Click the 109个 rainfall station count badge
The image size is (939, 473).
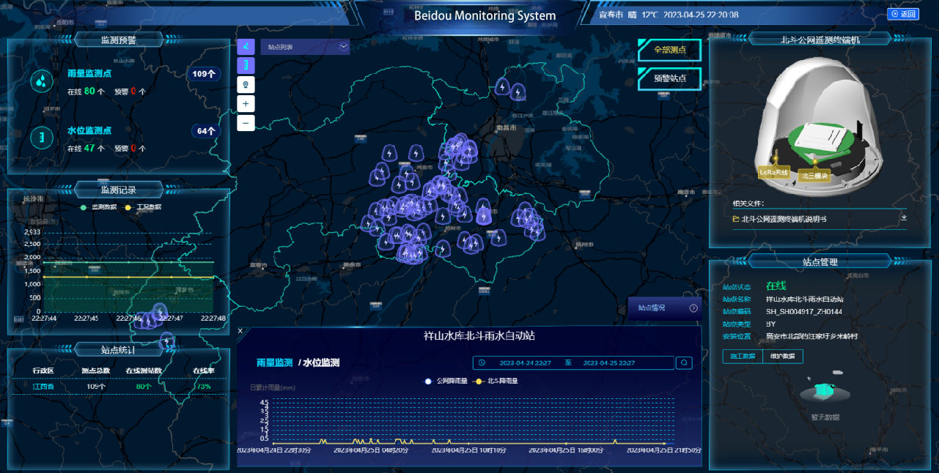point(204,74)
